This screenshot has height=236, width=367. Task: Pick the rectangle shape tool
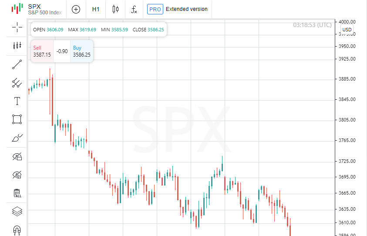(17, 119)
